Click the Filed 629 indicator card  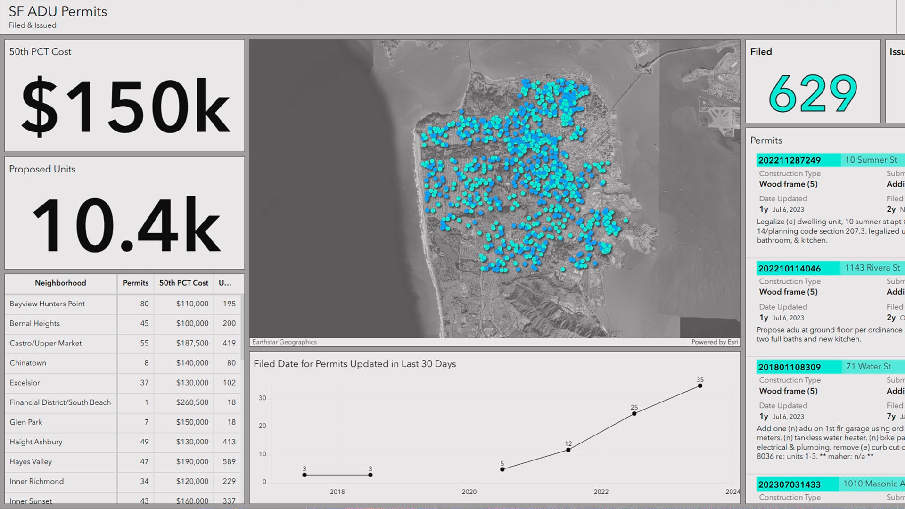(813, 82)
